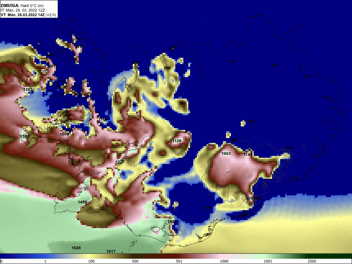Click the '100' tick on the color scale
This screenshot has width=352, height=264.
[92, 261]
